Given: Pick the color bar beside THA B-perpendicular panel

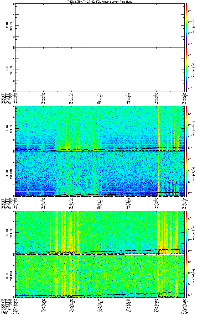Looking at the screenshot, I should [186, 25].
